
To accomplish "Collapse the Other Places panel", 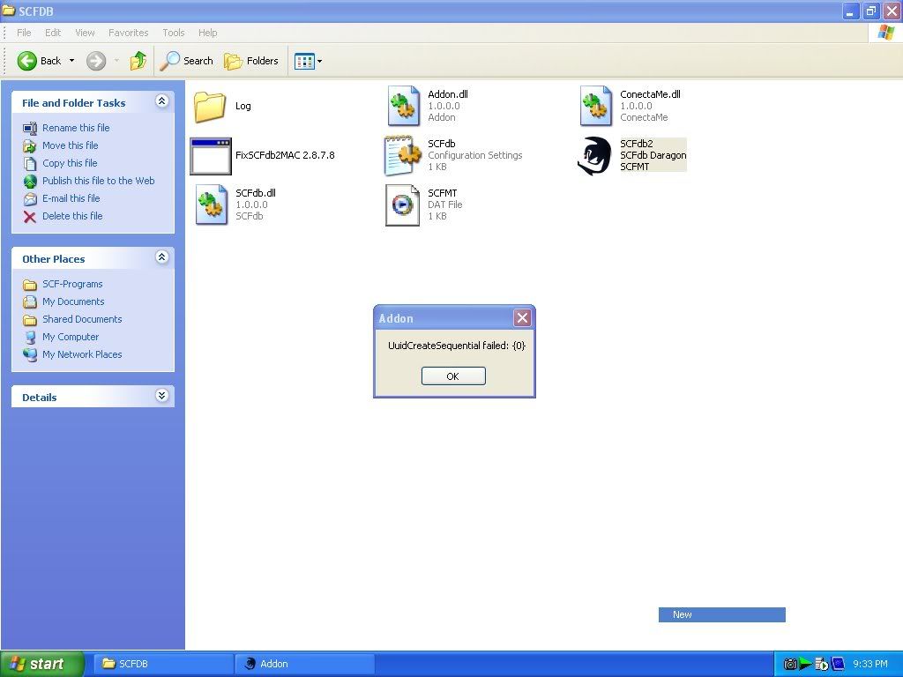I will coord(162,257).
